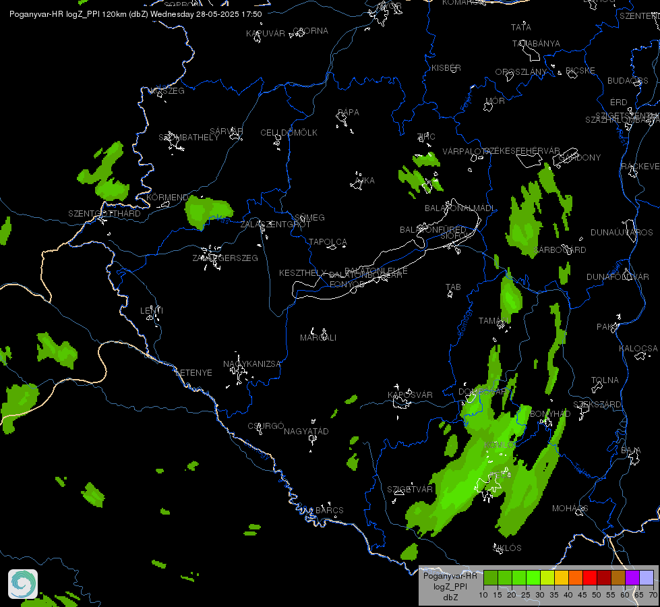The height and width of the screenshot is (607, 660).
Task: Click the legend label 'logZ_PPI'
Action: click(450, 586)
